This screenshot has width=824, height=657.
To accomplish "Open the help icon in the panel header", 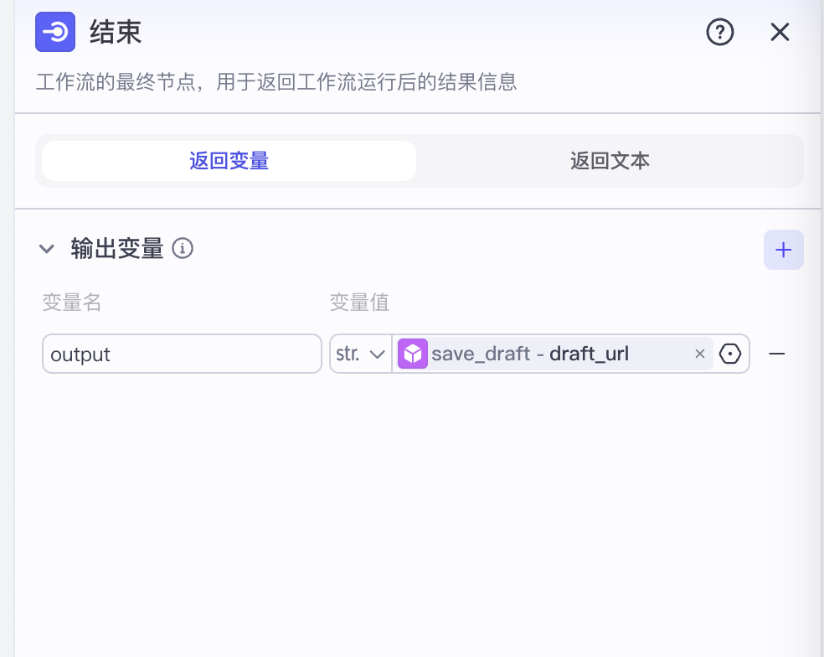I will tap(719, 32).
